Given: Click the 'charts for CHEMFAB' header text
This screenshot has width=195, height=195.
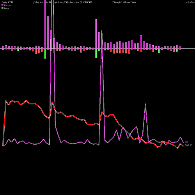Looking at the screenshot, I should click(80, 2).
